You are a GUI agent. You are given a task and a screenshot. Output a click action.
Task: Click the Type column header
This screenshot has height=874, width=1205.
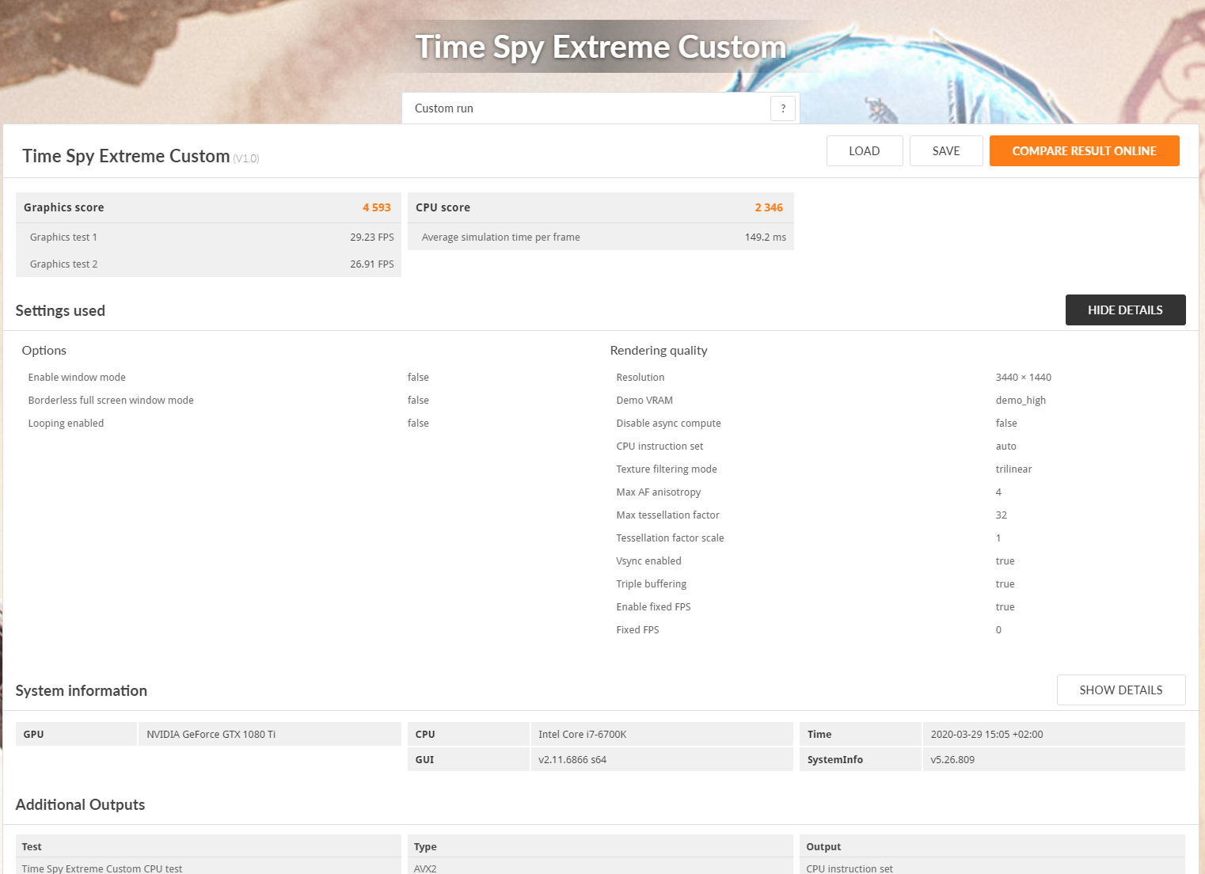[425, 847]
